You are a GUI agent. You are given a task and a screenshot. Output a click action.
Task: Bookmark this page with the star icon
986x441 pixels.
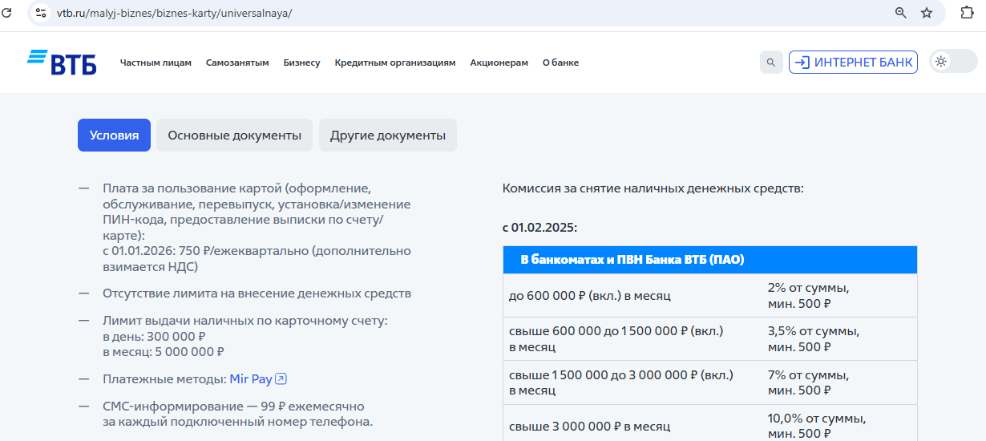tap(927, 13)
